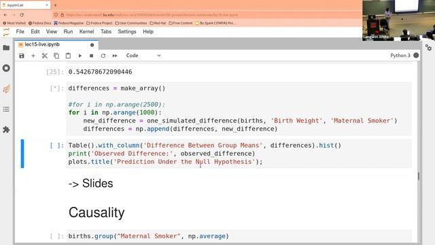This screenshot has width=435, height=245.
Task: Open the Fedora Magazine bookmark
Action: [69, 23]
